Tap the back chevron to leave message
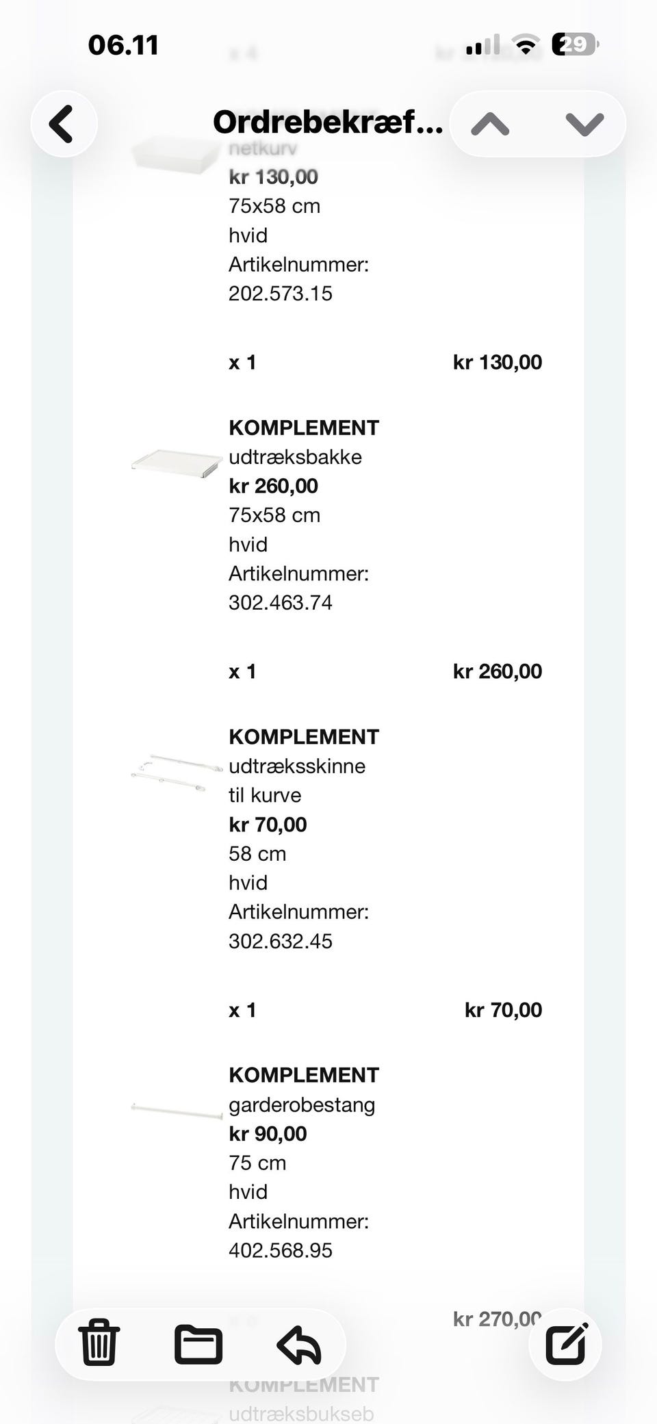 tap(63, 125)
